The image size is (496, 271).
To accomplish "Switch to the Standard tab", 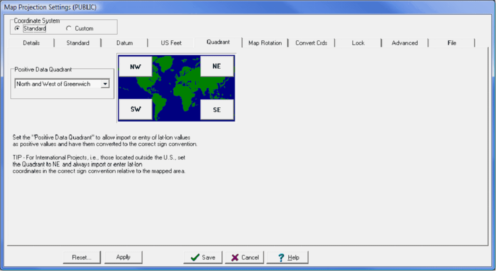I will click(78, 43).
